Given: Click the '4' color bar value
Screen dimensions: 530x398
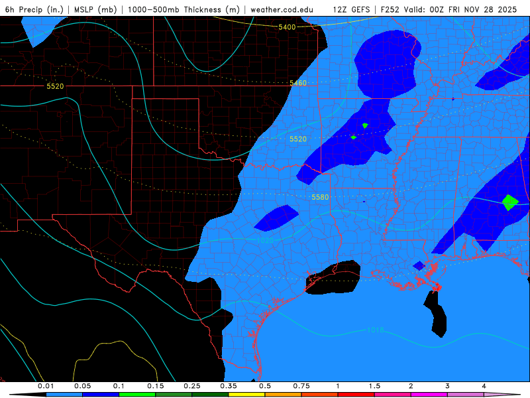Looking at the screenshot, I should pos(484,386).
